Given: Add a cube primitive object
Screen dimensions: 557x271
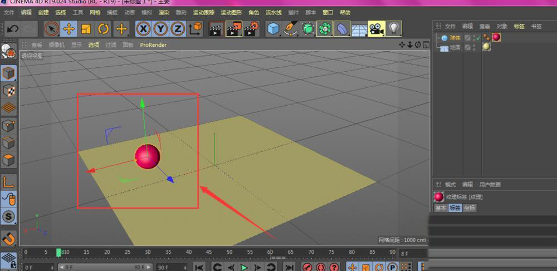Looking at the screenshot, I should click(272, 28).
